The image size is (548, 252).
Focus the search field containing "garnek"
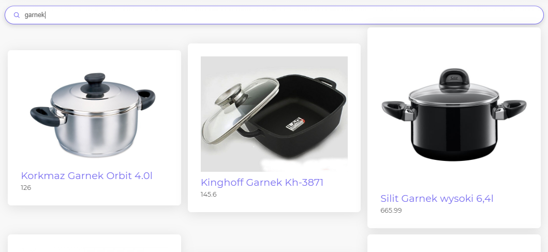[274, 15]
